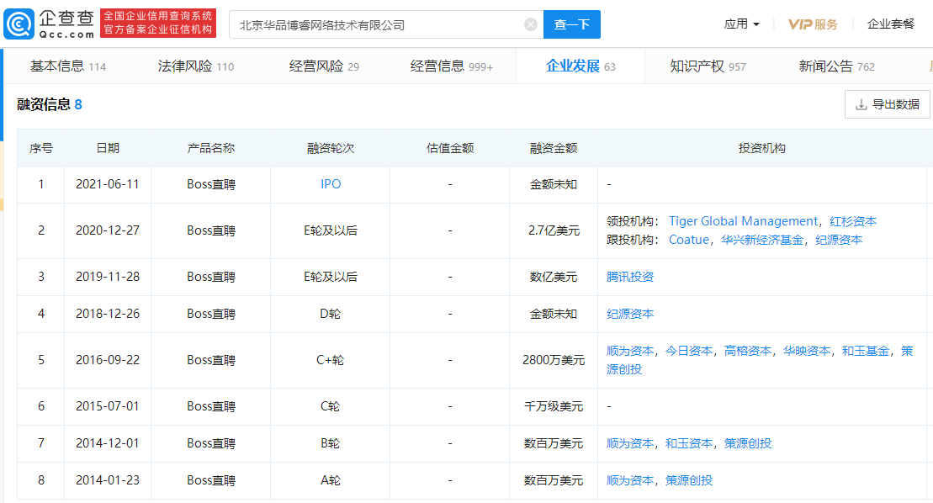Select the 企业发展 tab
The width and height of the screenshot is (933, 503).
[580, 66]
